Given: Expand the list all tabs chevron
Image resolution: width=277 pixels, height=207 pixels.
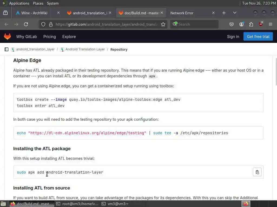Looking at the screenshot, I should (x=235, y=13).
